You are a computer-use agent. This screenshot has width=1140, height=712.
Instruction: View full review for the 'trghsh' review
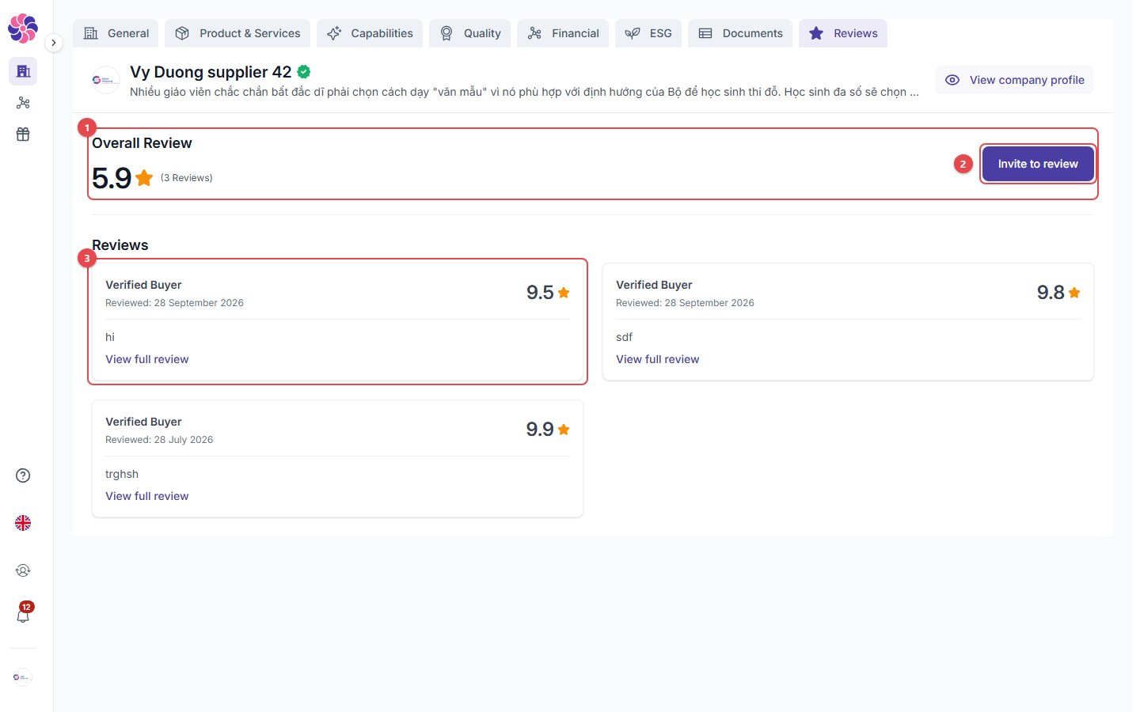pos(147,496)
